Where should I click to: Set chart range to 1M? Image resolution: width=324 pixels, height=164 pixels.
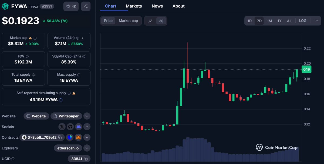point(269,21)
